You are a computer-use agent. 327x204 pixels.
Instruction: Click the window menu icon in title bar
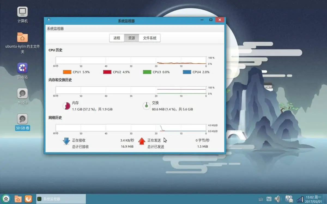[x=49, y=20]
